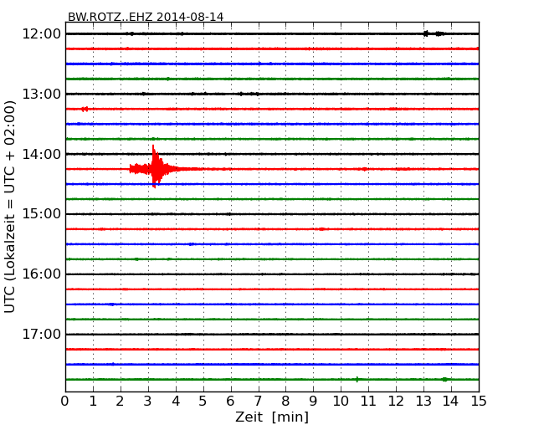Click x-axis tick label 12
The height and width of the screenshot is (435, 544).
coord(396,401)
